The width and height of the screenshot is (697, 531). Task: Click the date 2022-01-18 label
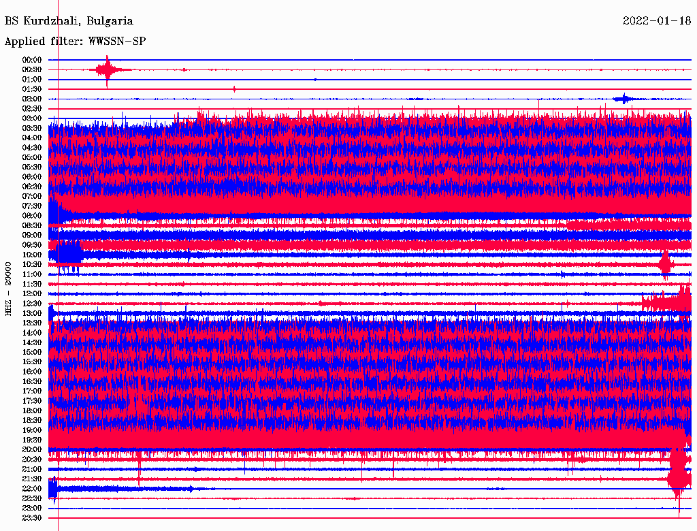[x=656, y=21]
